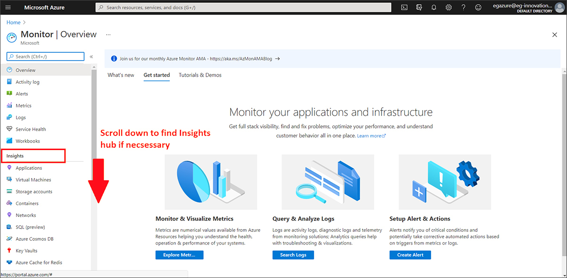This screenshot has height=278, width=567.
Task: Follow the Learn more link
Action: (371, 135)
